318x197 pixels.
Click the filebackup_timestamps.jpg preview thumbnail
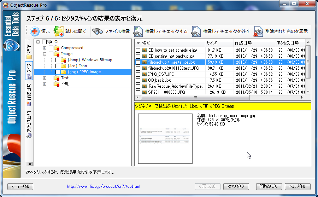click(165, 139)
